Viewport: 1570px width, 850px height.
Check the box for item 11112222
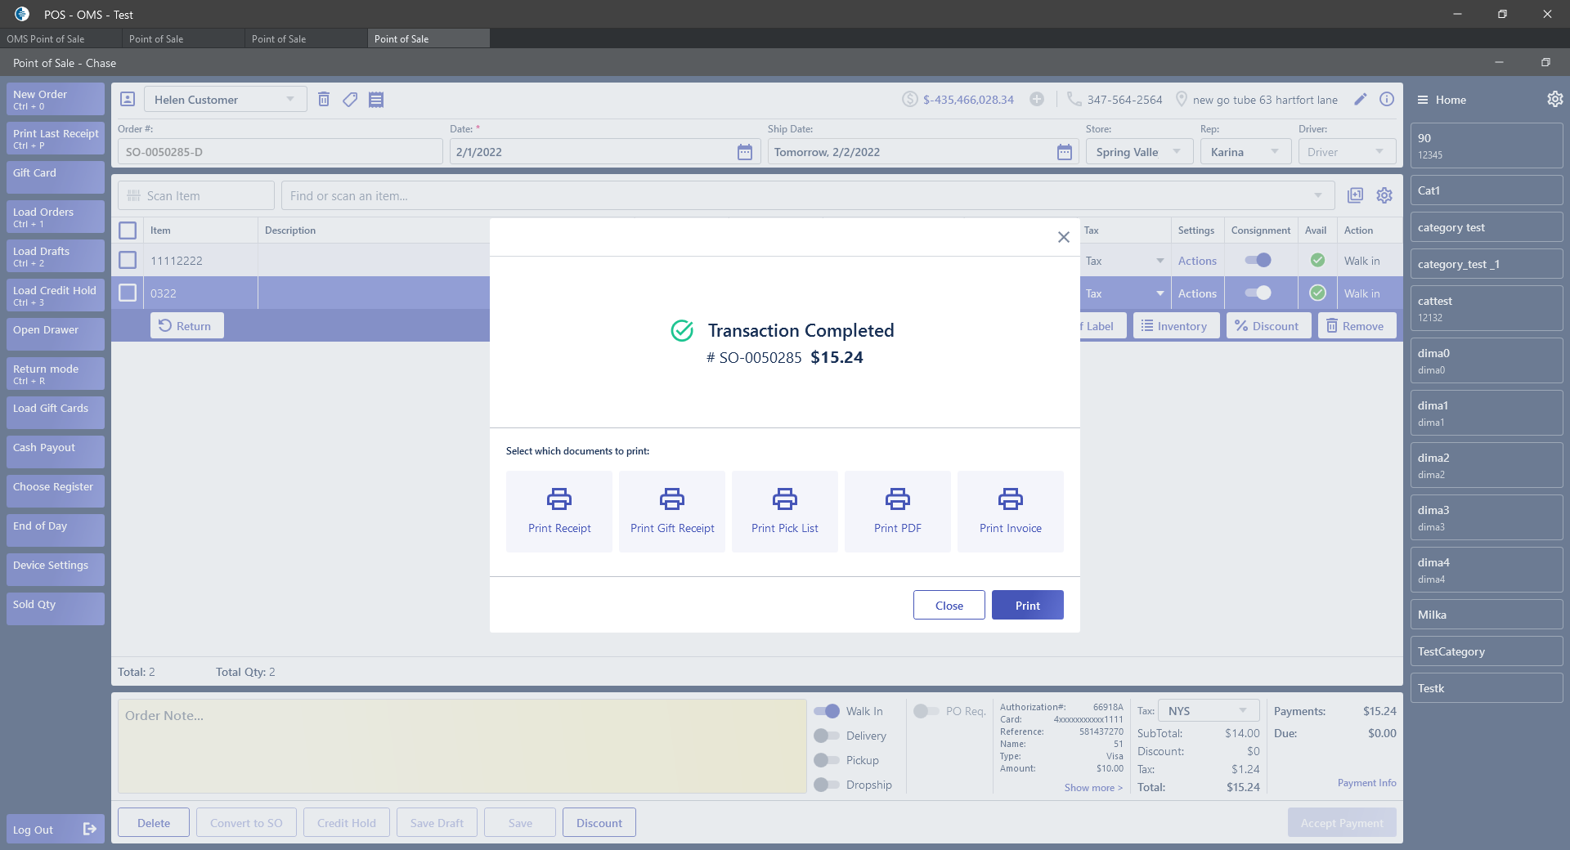pyautogui.click(x=128, y=260)
